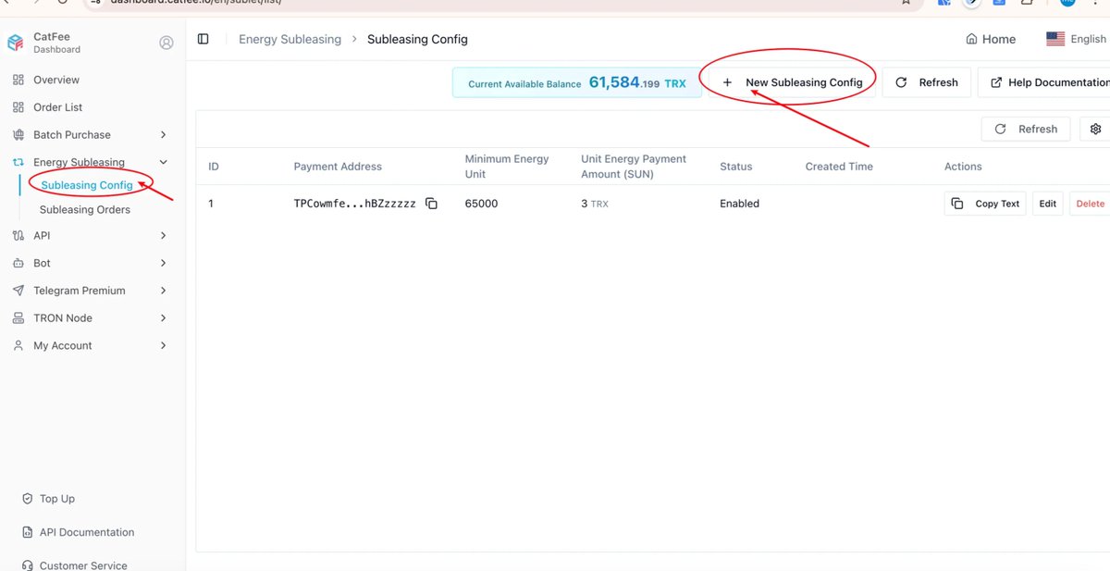Click Energy Subleasing breadcrumb link
This screenshot has width=1110, height=571.
(290, 39)
